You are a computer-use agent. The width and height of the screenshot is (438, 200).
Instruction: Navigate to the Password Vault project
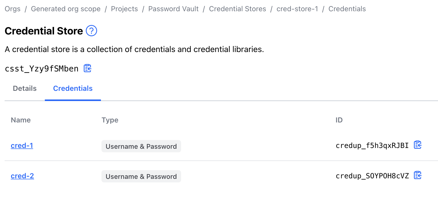point(173,9)
